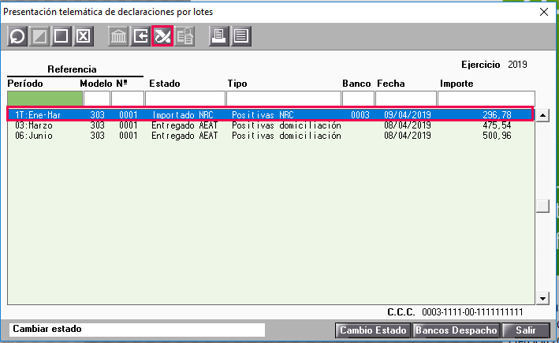Click the Fecha filter field
The height and width of the screenshot is (343, 559).
[406, 99]
